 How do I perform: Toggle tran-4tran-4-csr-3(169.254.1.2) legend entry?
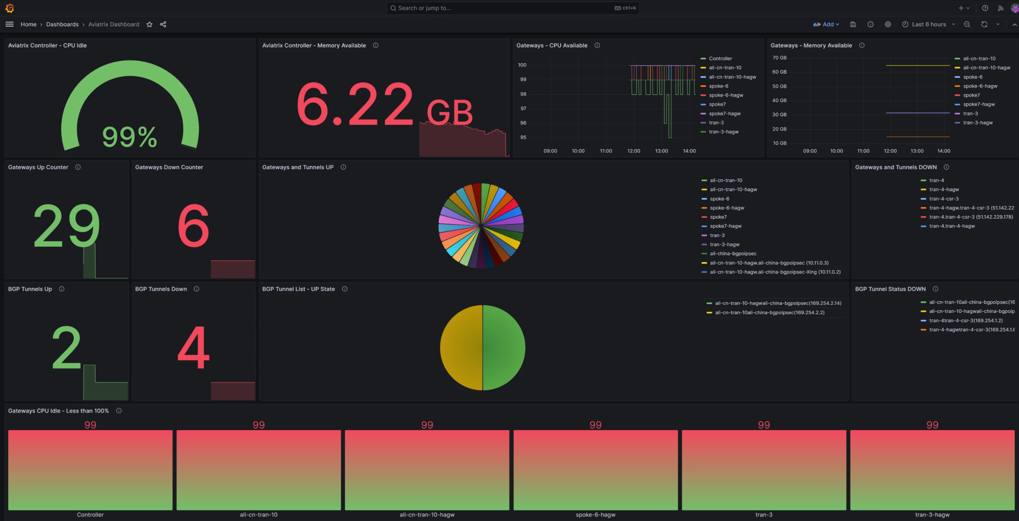(966, 321)
